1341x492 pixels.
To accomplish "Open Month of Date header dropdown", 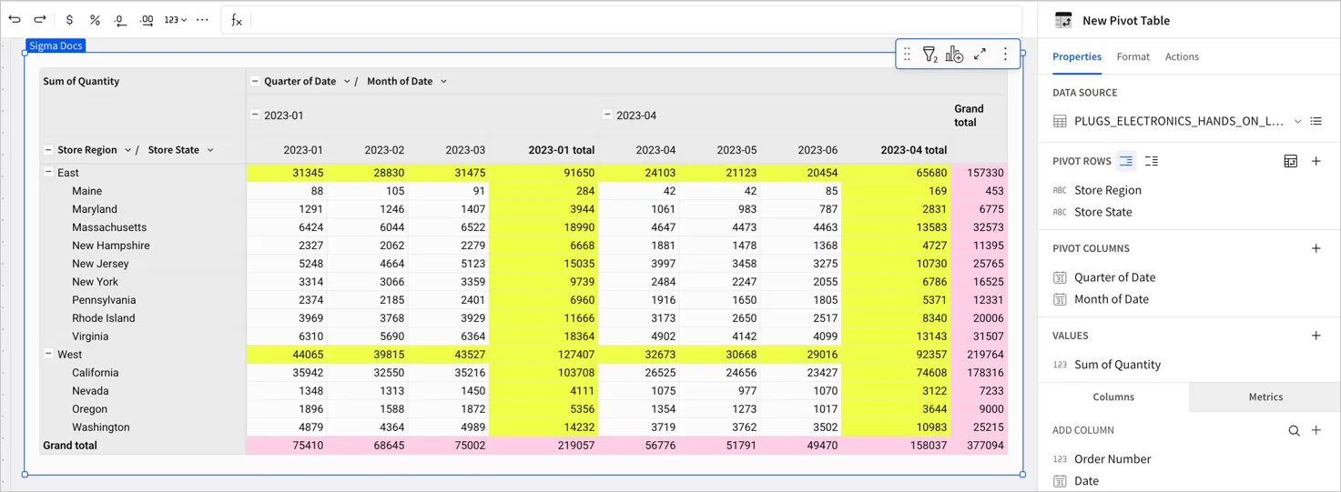I will (443, 81).
